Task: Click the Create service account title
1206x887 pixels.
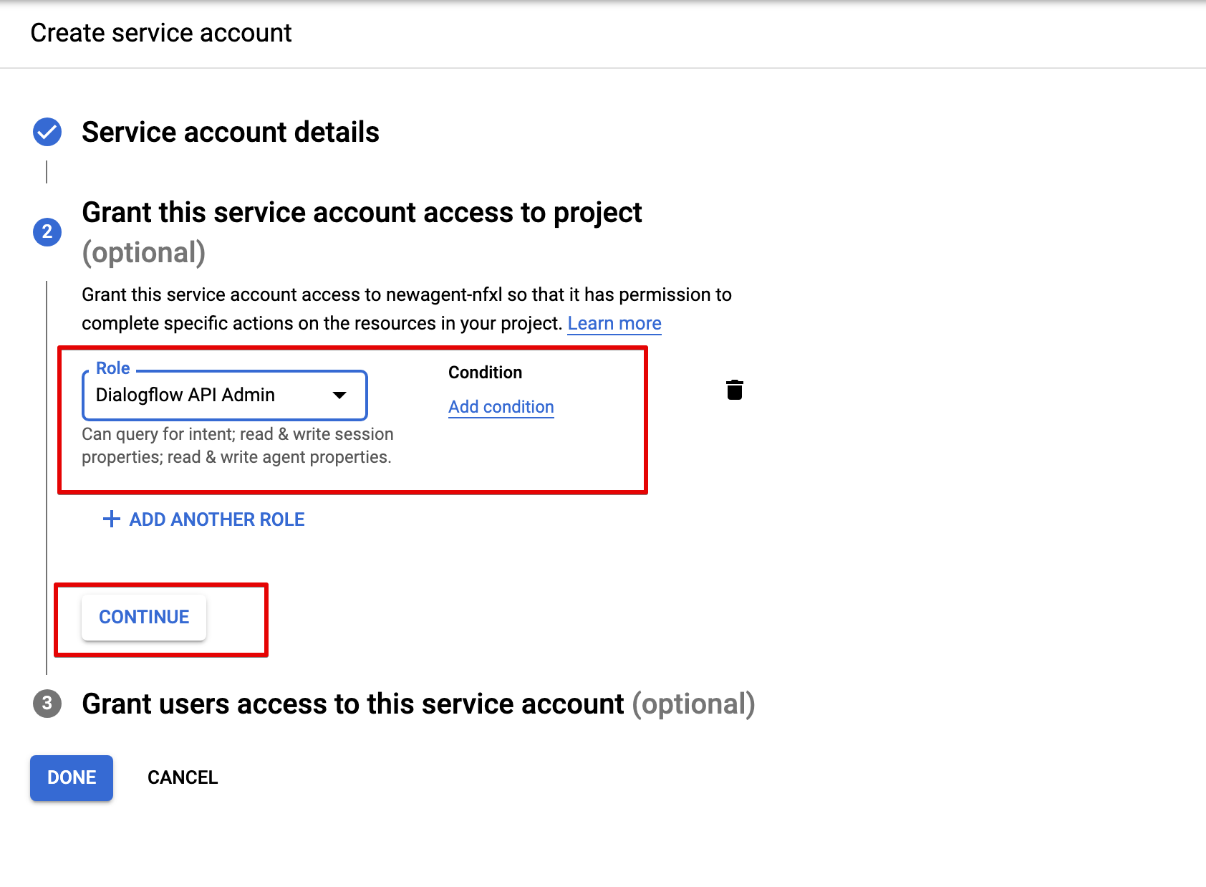Action: (x=160, y=33)
